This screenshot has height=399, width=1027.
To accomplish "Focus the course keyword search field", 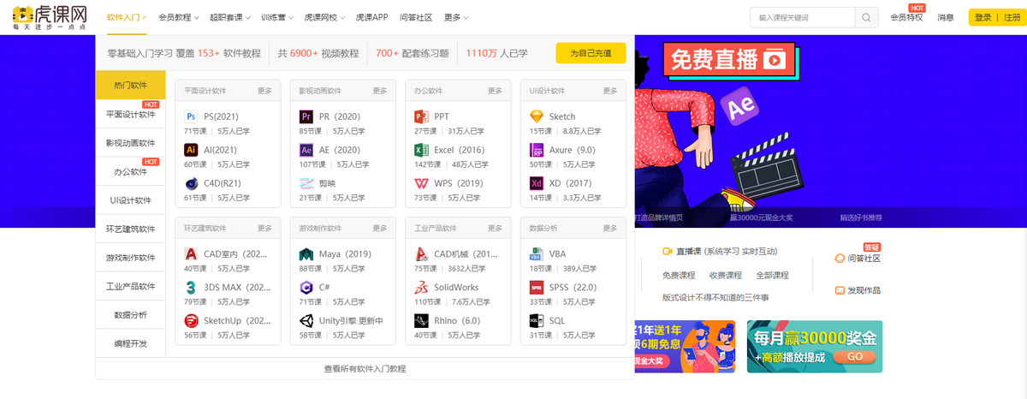I will pyautogui.click(x=802, y=17).
